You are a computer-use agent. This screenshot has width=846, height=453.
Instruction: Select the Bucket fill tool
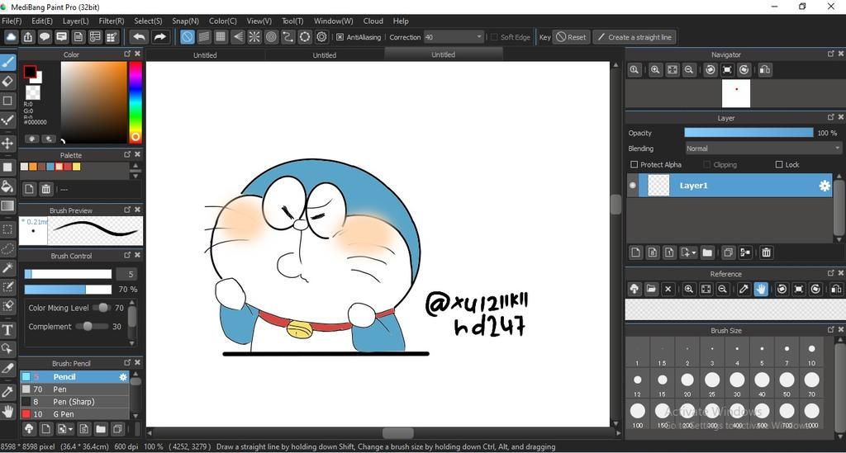coord(7,187)
